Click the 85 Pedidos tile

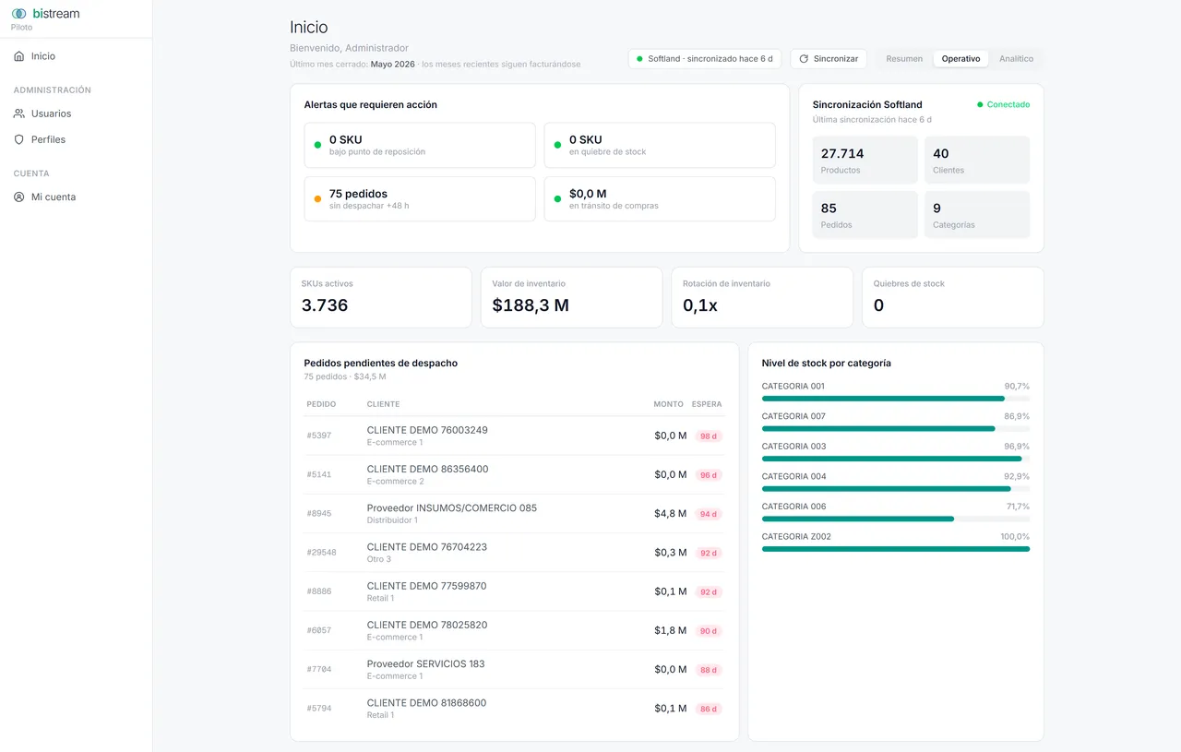[865, 215]
